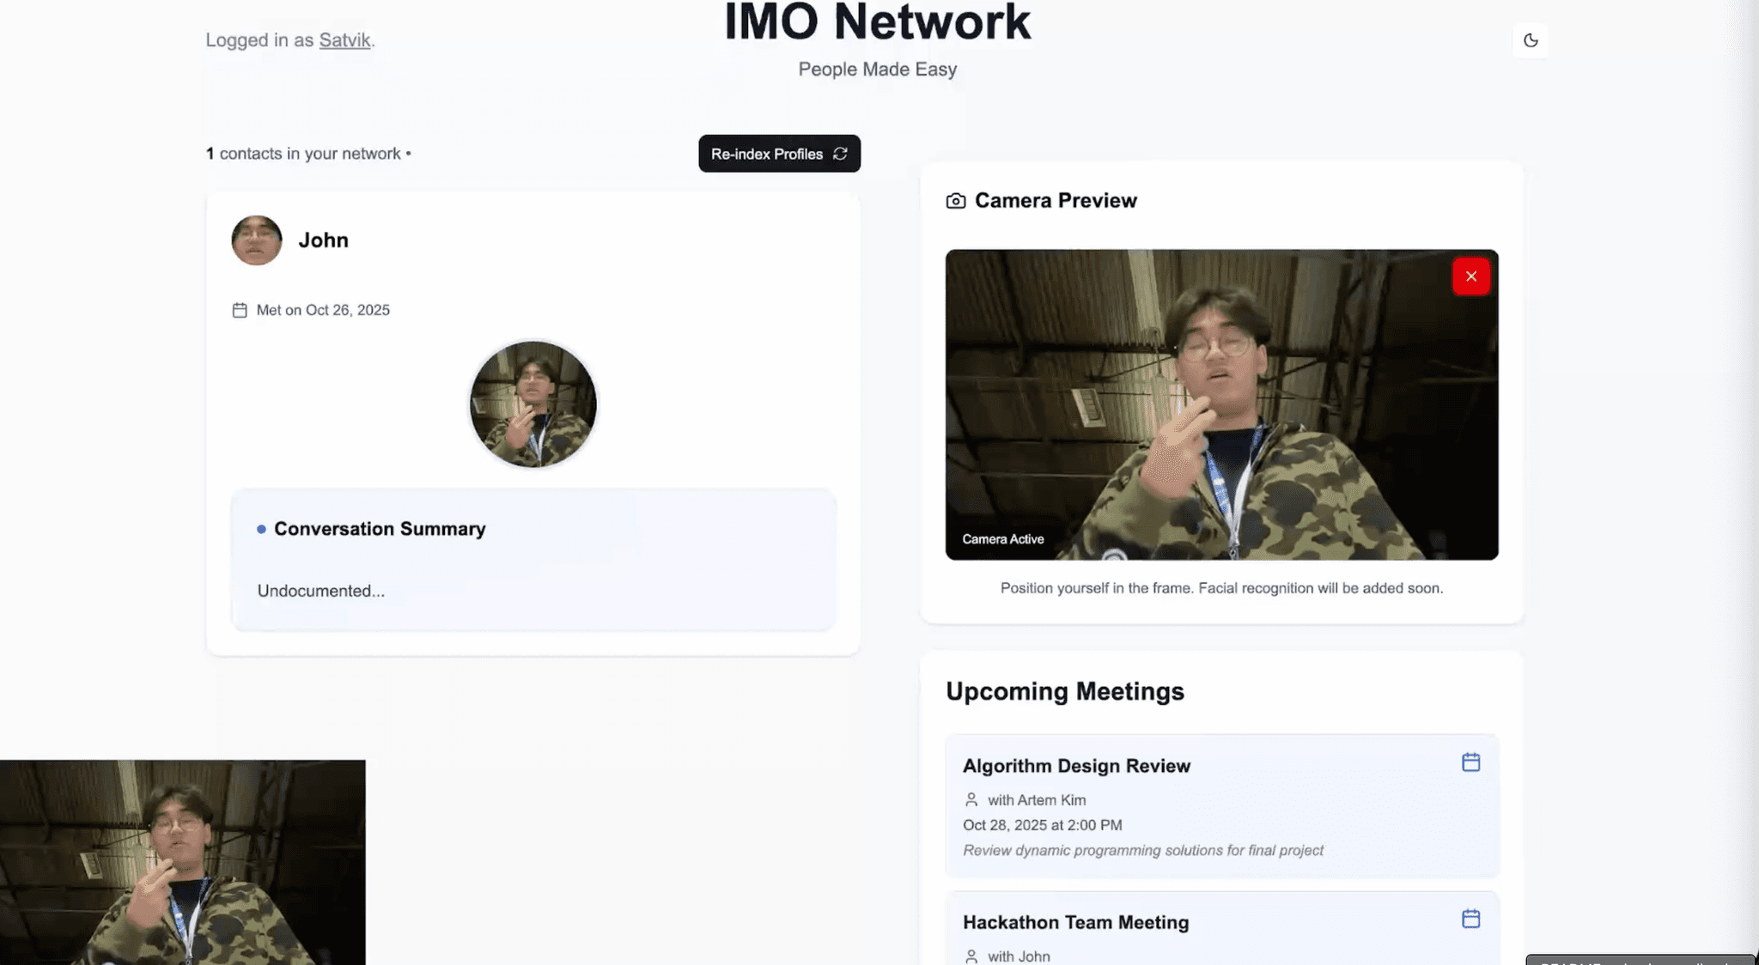Click the large circular photo of John
This screenshot has width=1759, height=965.
[x=533, y=404]
